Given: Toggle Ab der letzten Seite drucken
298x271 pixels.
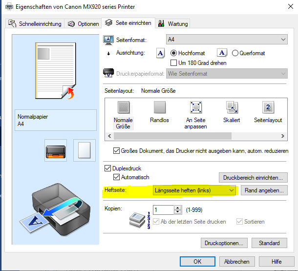Looking at the screenshot, I should point(156,221).
